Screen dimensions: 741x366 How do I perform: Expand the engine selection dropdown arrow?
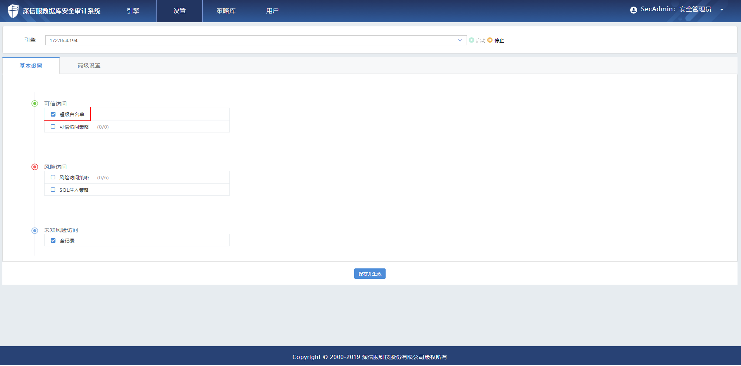click(460, 40)
